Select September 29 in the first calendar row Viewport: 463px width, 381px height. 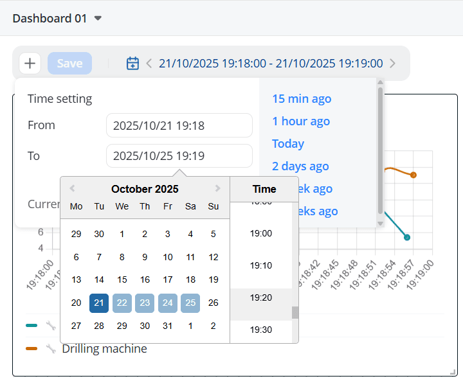[76, 235]
